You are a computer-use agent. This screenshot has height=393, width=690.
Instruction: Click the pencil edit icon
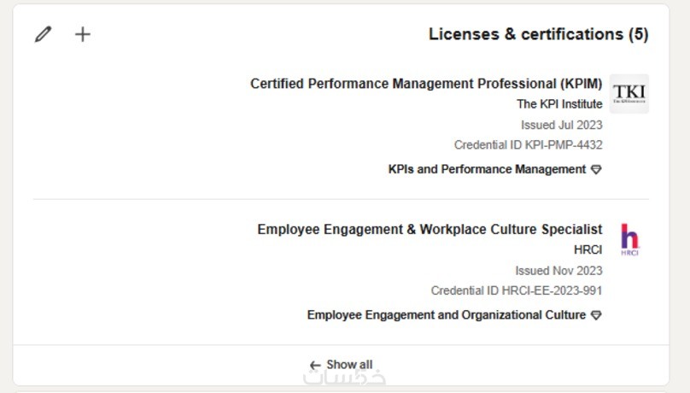(x=43, y=34)
